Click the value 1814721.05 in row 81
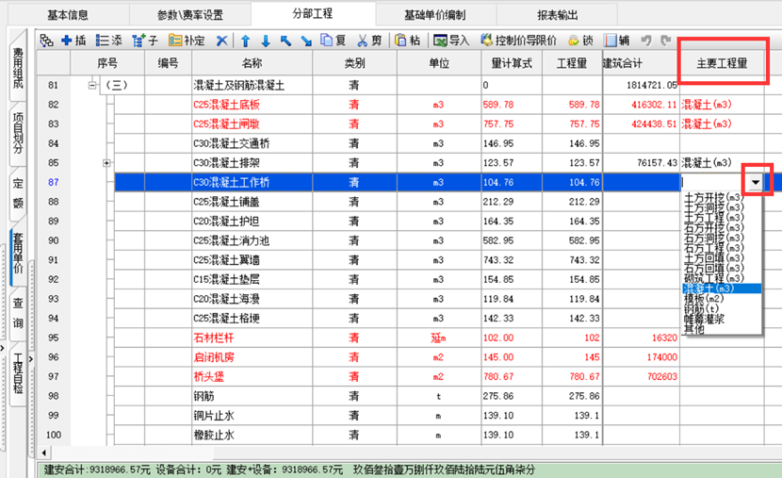Image resolution: width=782 pixels, height=478 pixels. pos(651,85)
